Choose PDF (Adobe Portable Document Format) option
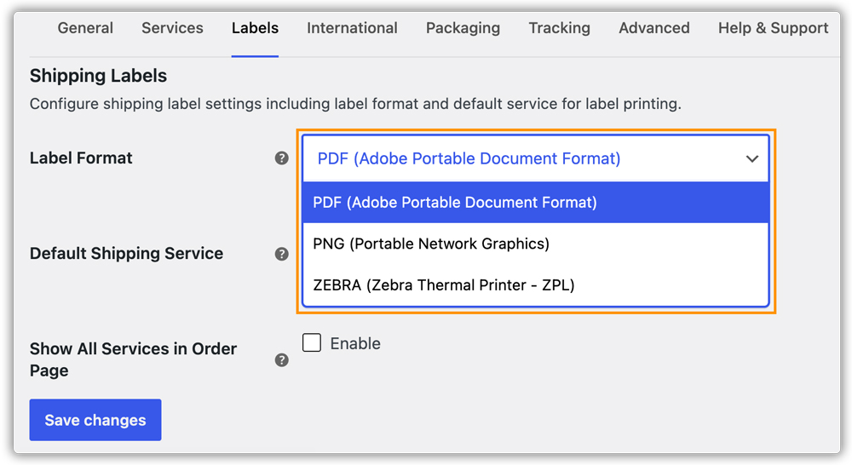Viewport: 852px width, 465px height. (x=536, y=202)
